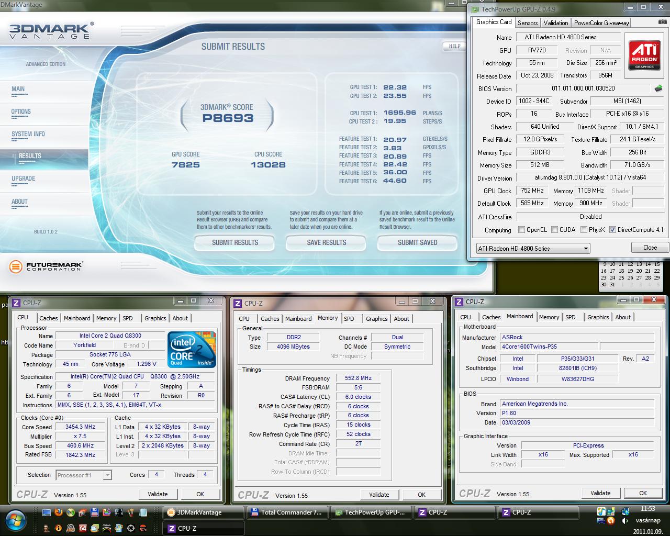The height and width of the screenshot is (536, 670).
Task: Click the GPU-Z screenshot camera icon
Action: pos(662,23)
